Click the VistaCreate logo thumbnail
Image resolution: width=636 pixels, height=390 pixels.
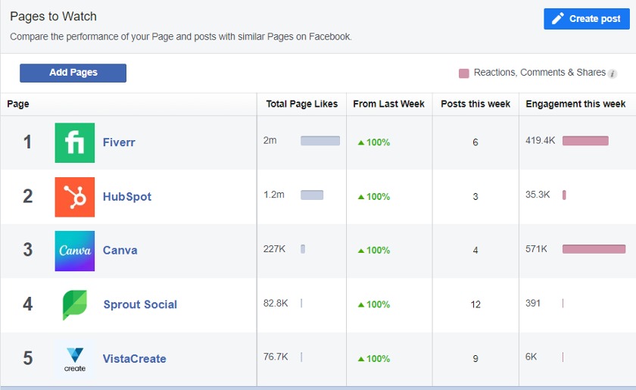point(75,359)
